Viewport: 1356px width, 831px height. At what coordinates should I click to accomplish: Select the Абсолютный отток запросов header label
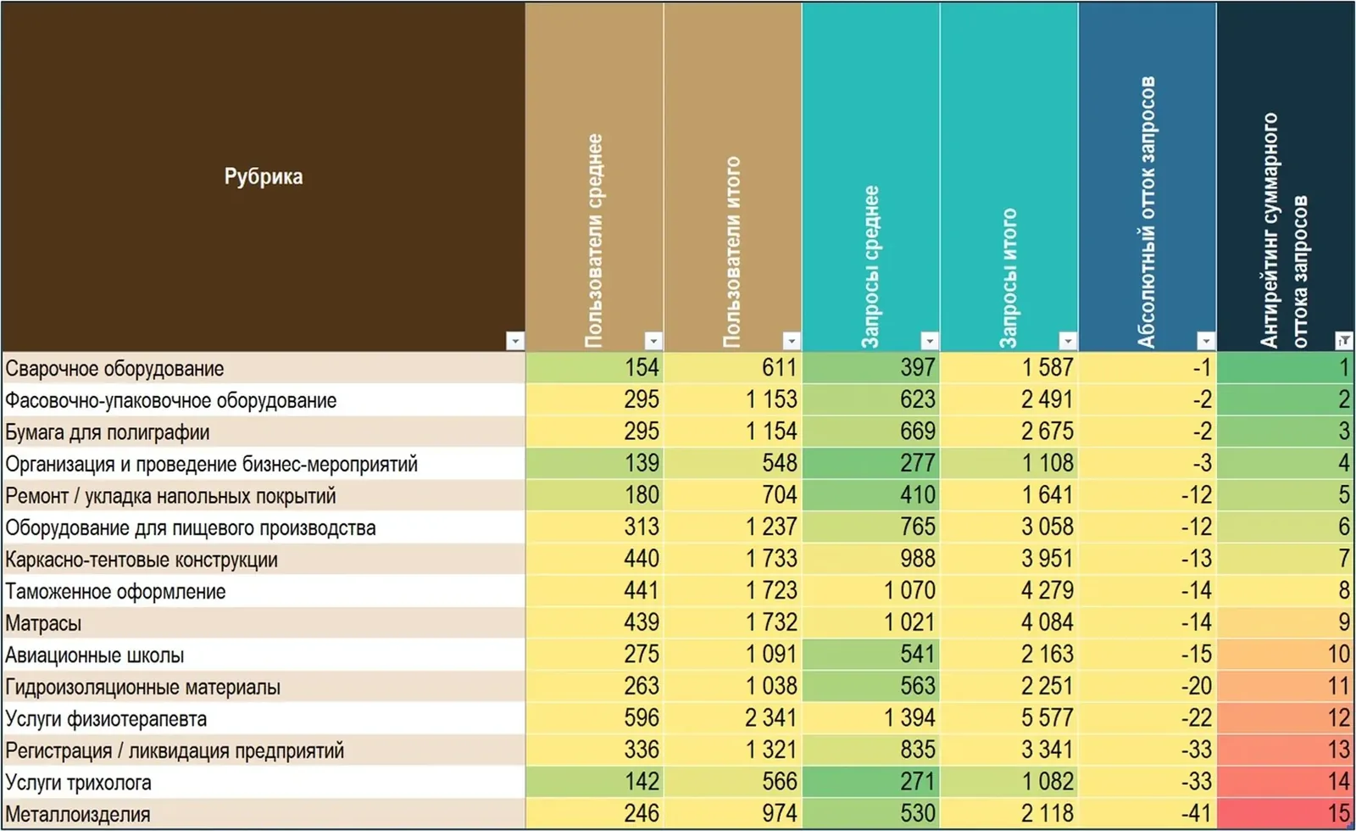point(1147,212)
